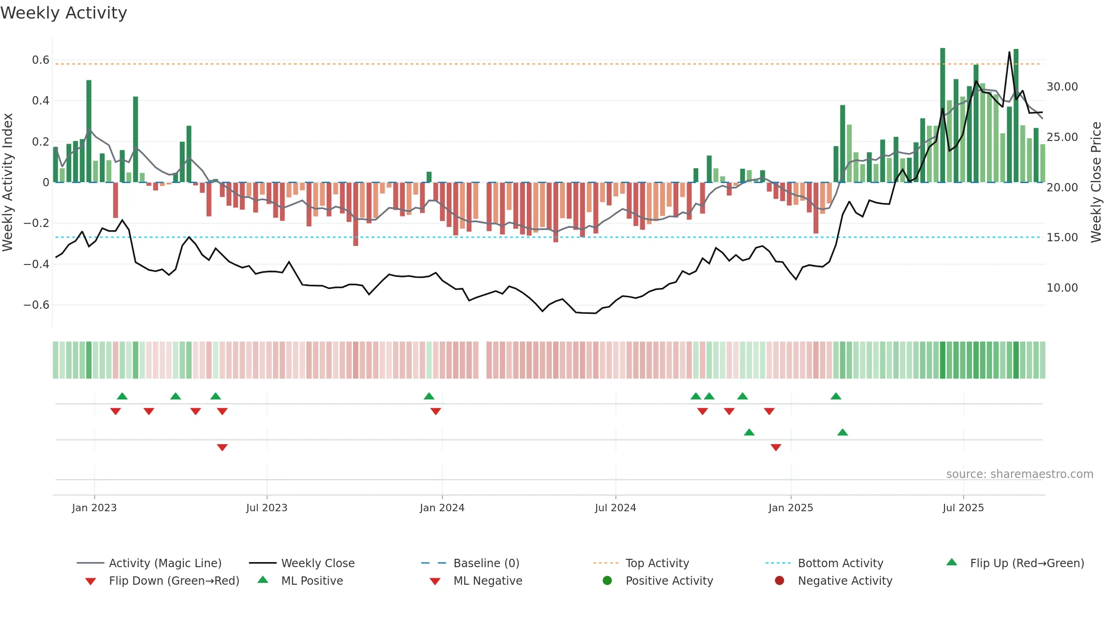Screen dimensions: 1109x624
Task: Toggle Flip Down (Green→Red) legend entry
Action: [x=162, y=581]
